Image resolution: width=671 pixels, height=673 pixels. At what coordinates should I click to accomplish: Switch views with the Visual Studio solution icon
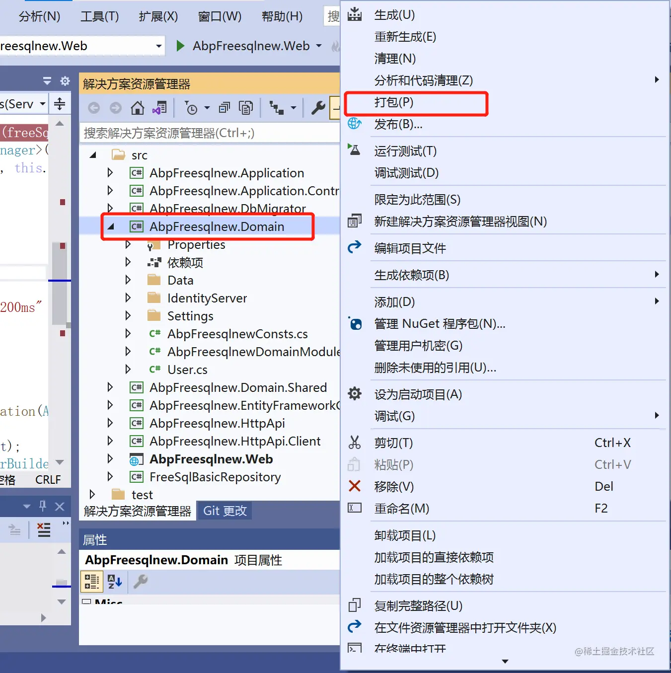click(159, 108)
